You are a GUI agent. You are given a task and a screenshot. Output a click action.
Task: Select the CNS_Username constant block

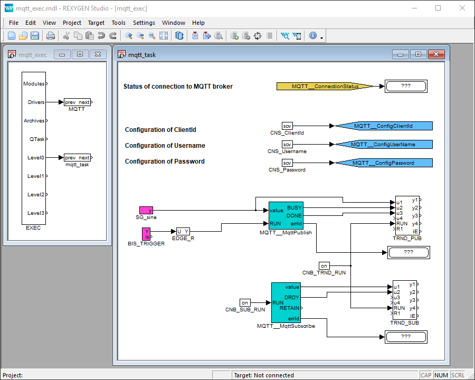pyautogui.click(x=287, y=144)
